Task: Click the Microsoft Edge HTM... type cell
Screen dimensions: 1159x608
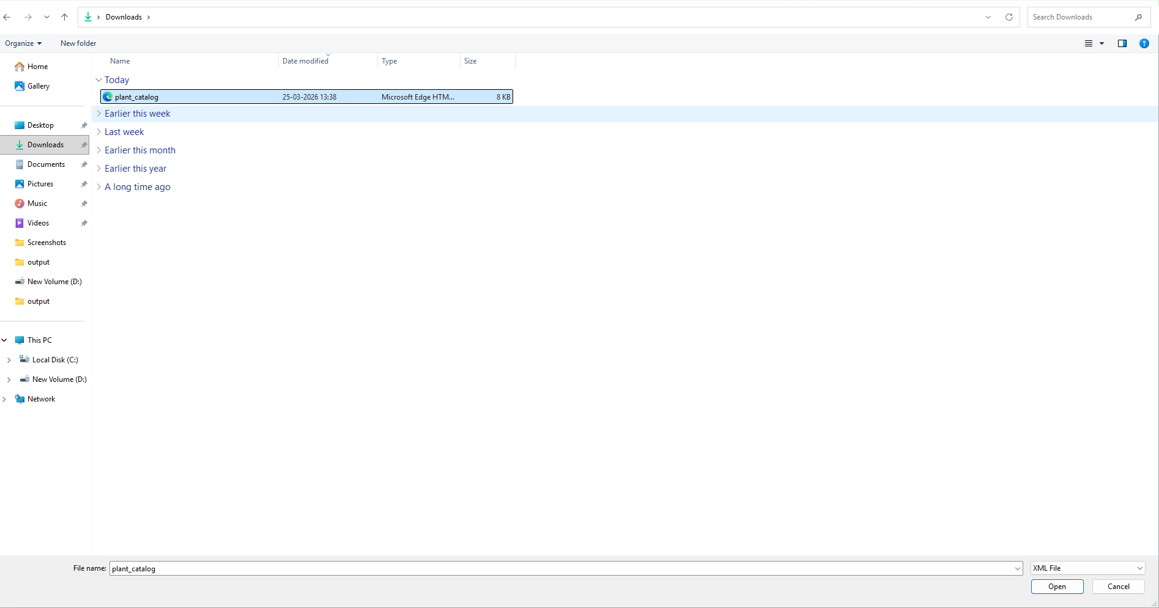Action: pos(418,97)
